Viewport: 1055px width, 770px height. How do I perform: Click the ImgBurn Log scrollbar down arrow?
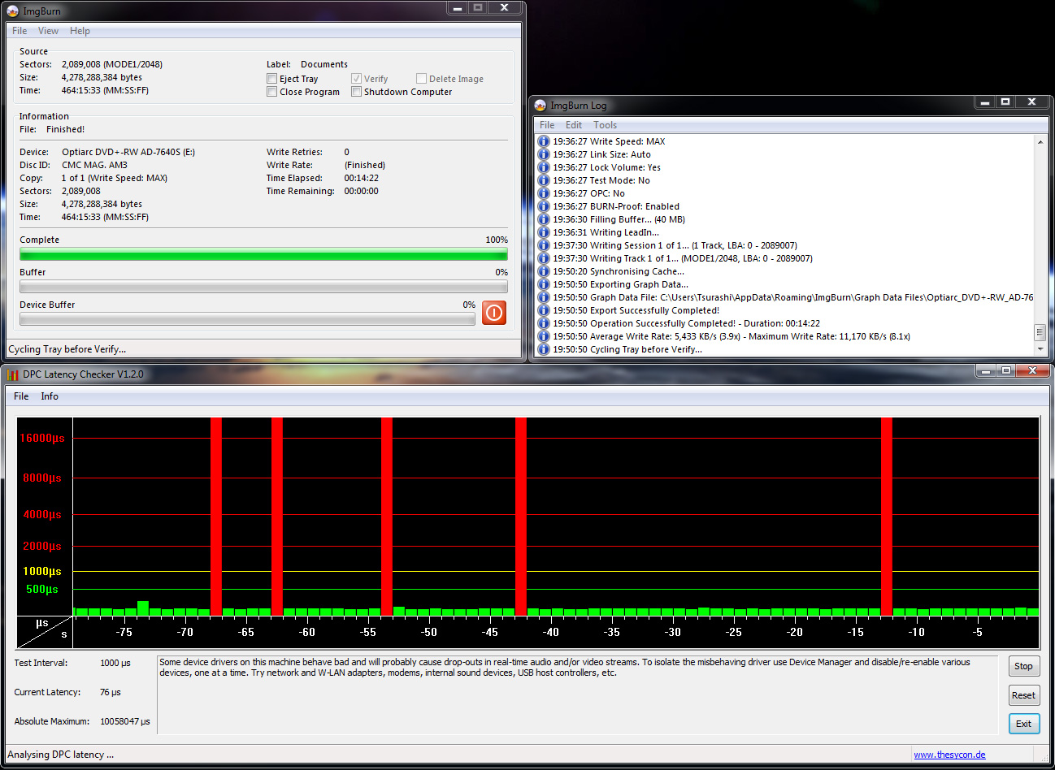click(1040, 349)
